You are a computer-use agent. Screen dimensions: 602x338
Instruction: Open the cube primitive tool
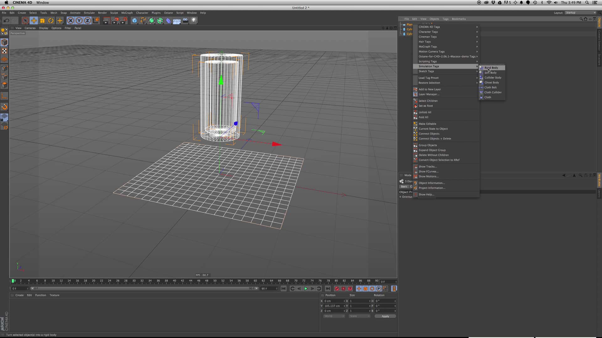click(x=134, y=21)
